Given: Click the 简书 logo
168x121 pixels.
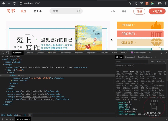Looking at the screenshot, I should [x=11, y=11].
